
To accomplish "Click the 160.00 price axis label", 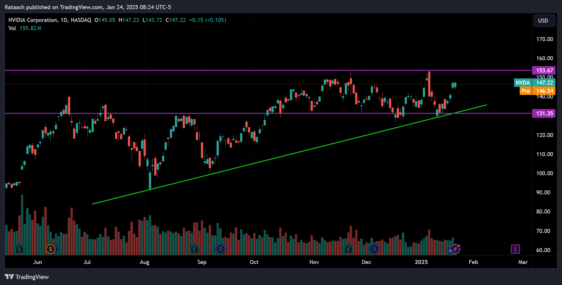I will click(544, 58).
